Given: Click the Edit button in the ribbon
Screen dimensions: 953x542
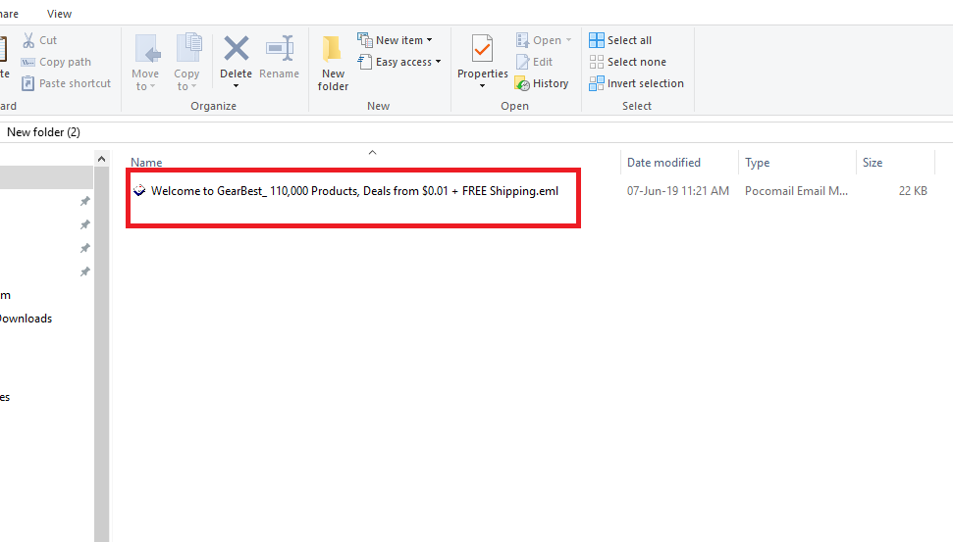Looking at the screenshot, I should pyautogui.click(x=534, y=62).
